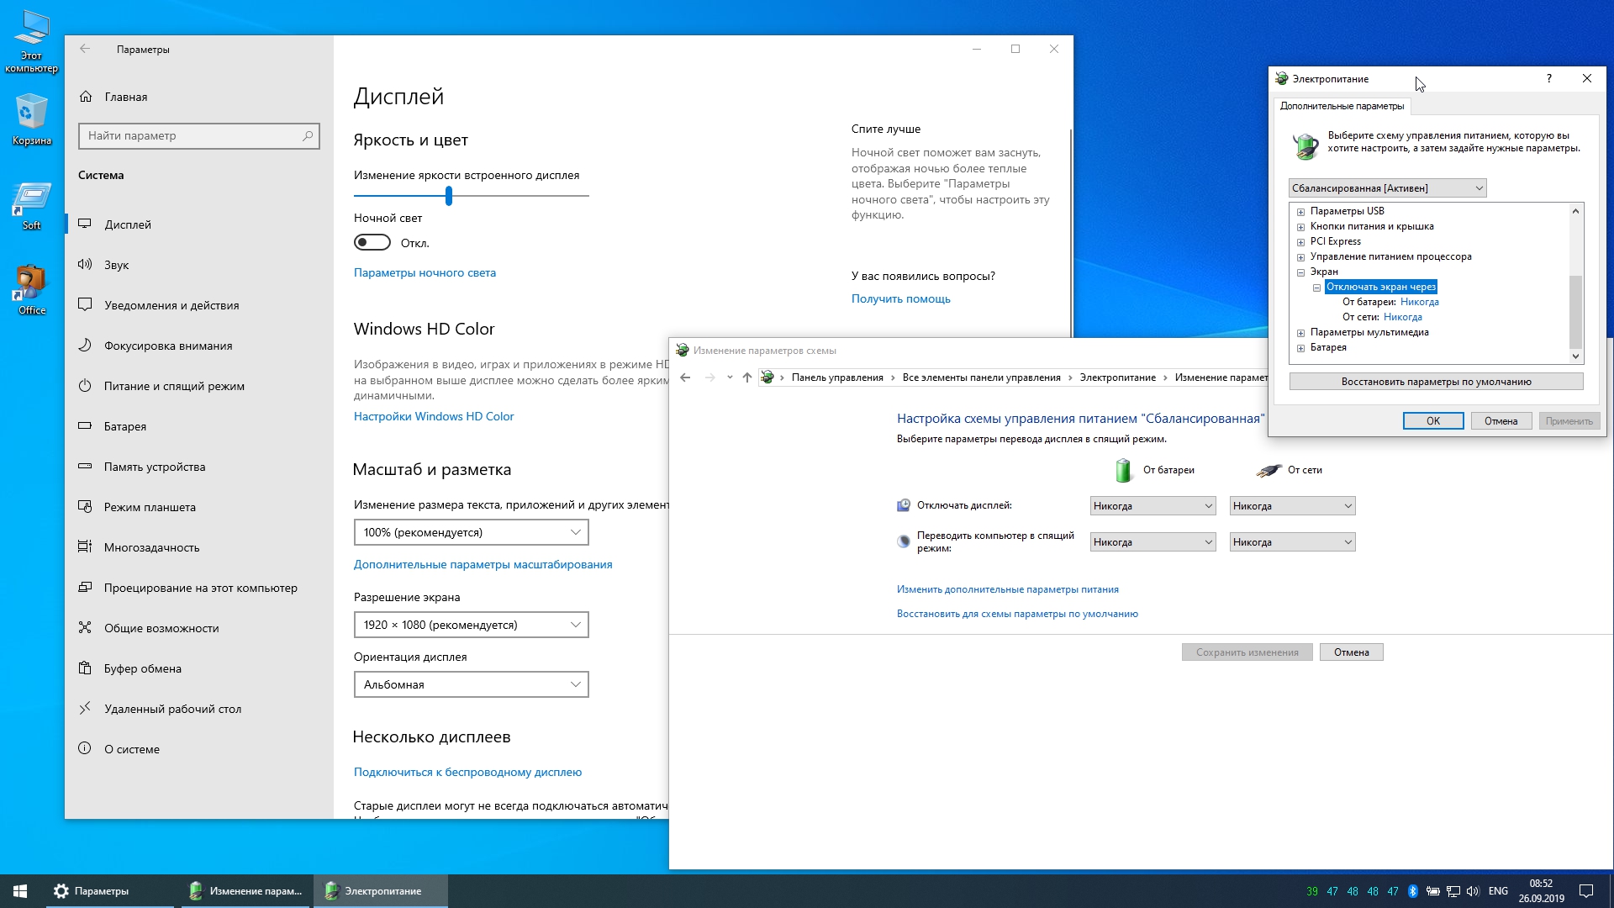Screen dimensions: 1614x908
Task: Click the battery tray icon
Action: [1433, 891]
